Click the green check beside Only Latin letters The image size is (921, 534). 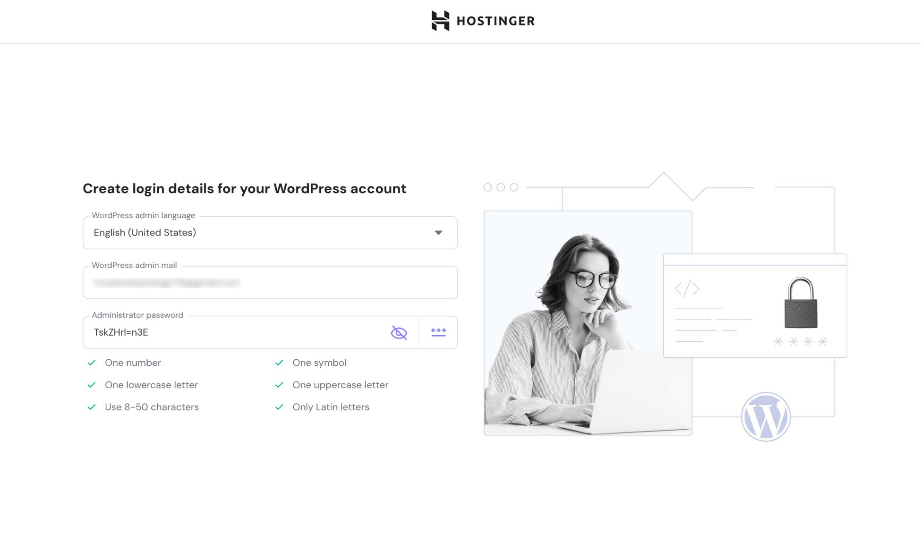pyautogui.click(x=279, y=407)
